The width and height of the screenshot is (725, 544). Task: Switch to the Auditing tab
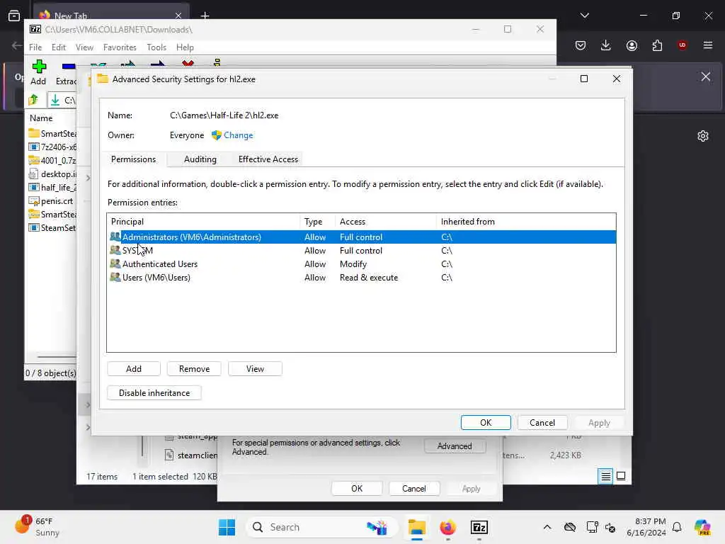(x=200, y=159)
